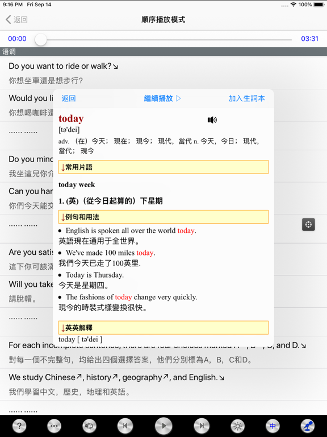The height and width of the screenshot is (437, 327).
Task: Tap the [tə'dei] phonetic transcription
Action: (x=69, y=130)
